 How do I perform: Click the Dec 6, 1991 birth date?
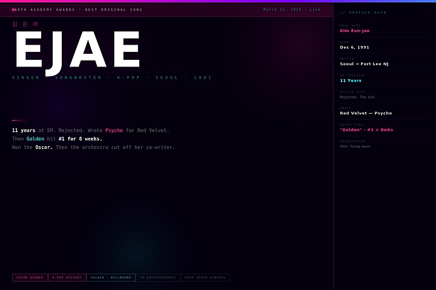354,47
